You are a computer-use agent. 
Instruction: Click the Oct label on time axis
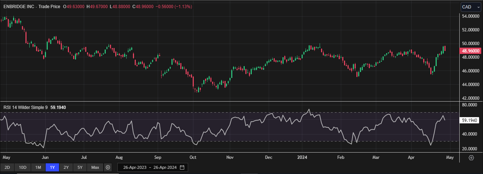point(193,157)
